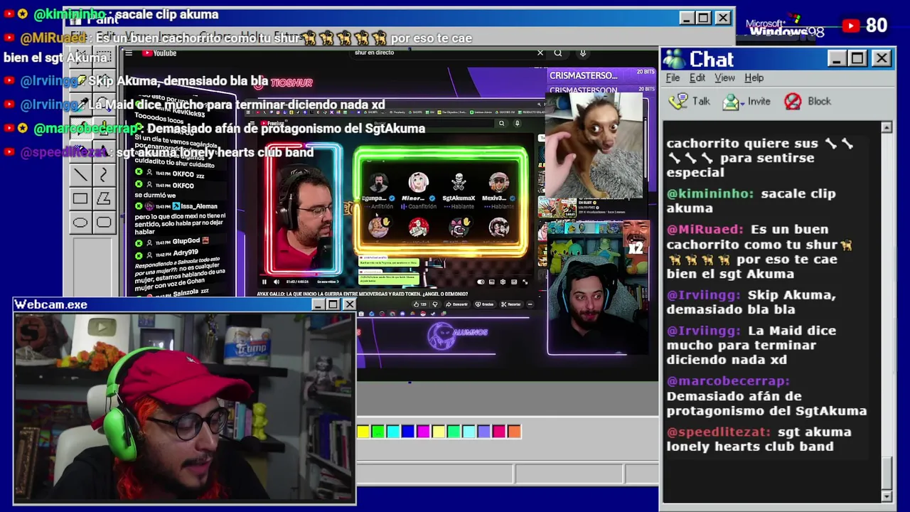Screen dimensions: 910x512
Task: Close the Webcam.exe window
Action: coord(349,304)
